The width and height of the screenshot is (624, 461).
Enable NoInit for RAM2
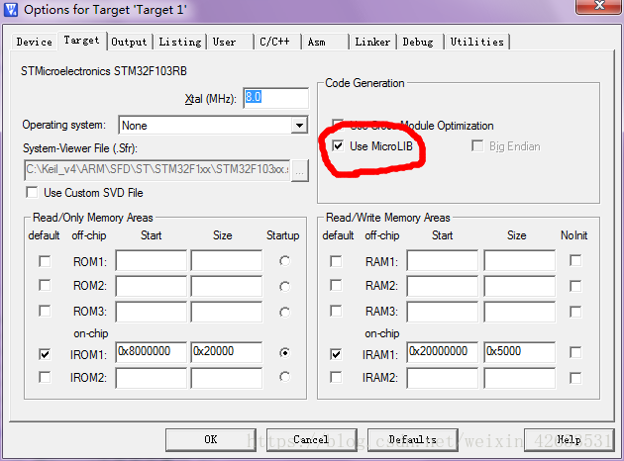tap(575, 286)
